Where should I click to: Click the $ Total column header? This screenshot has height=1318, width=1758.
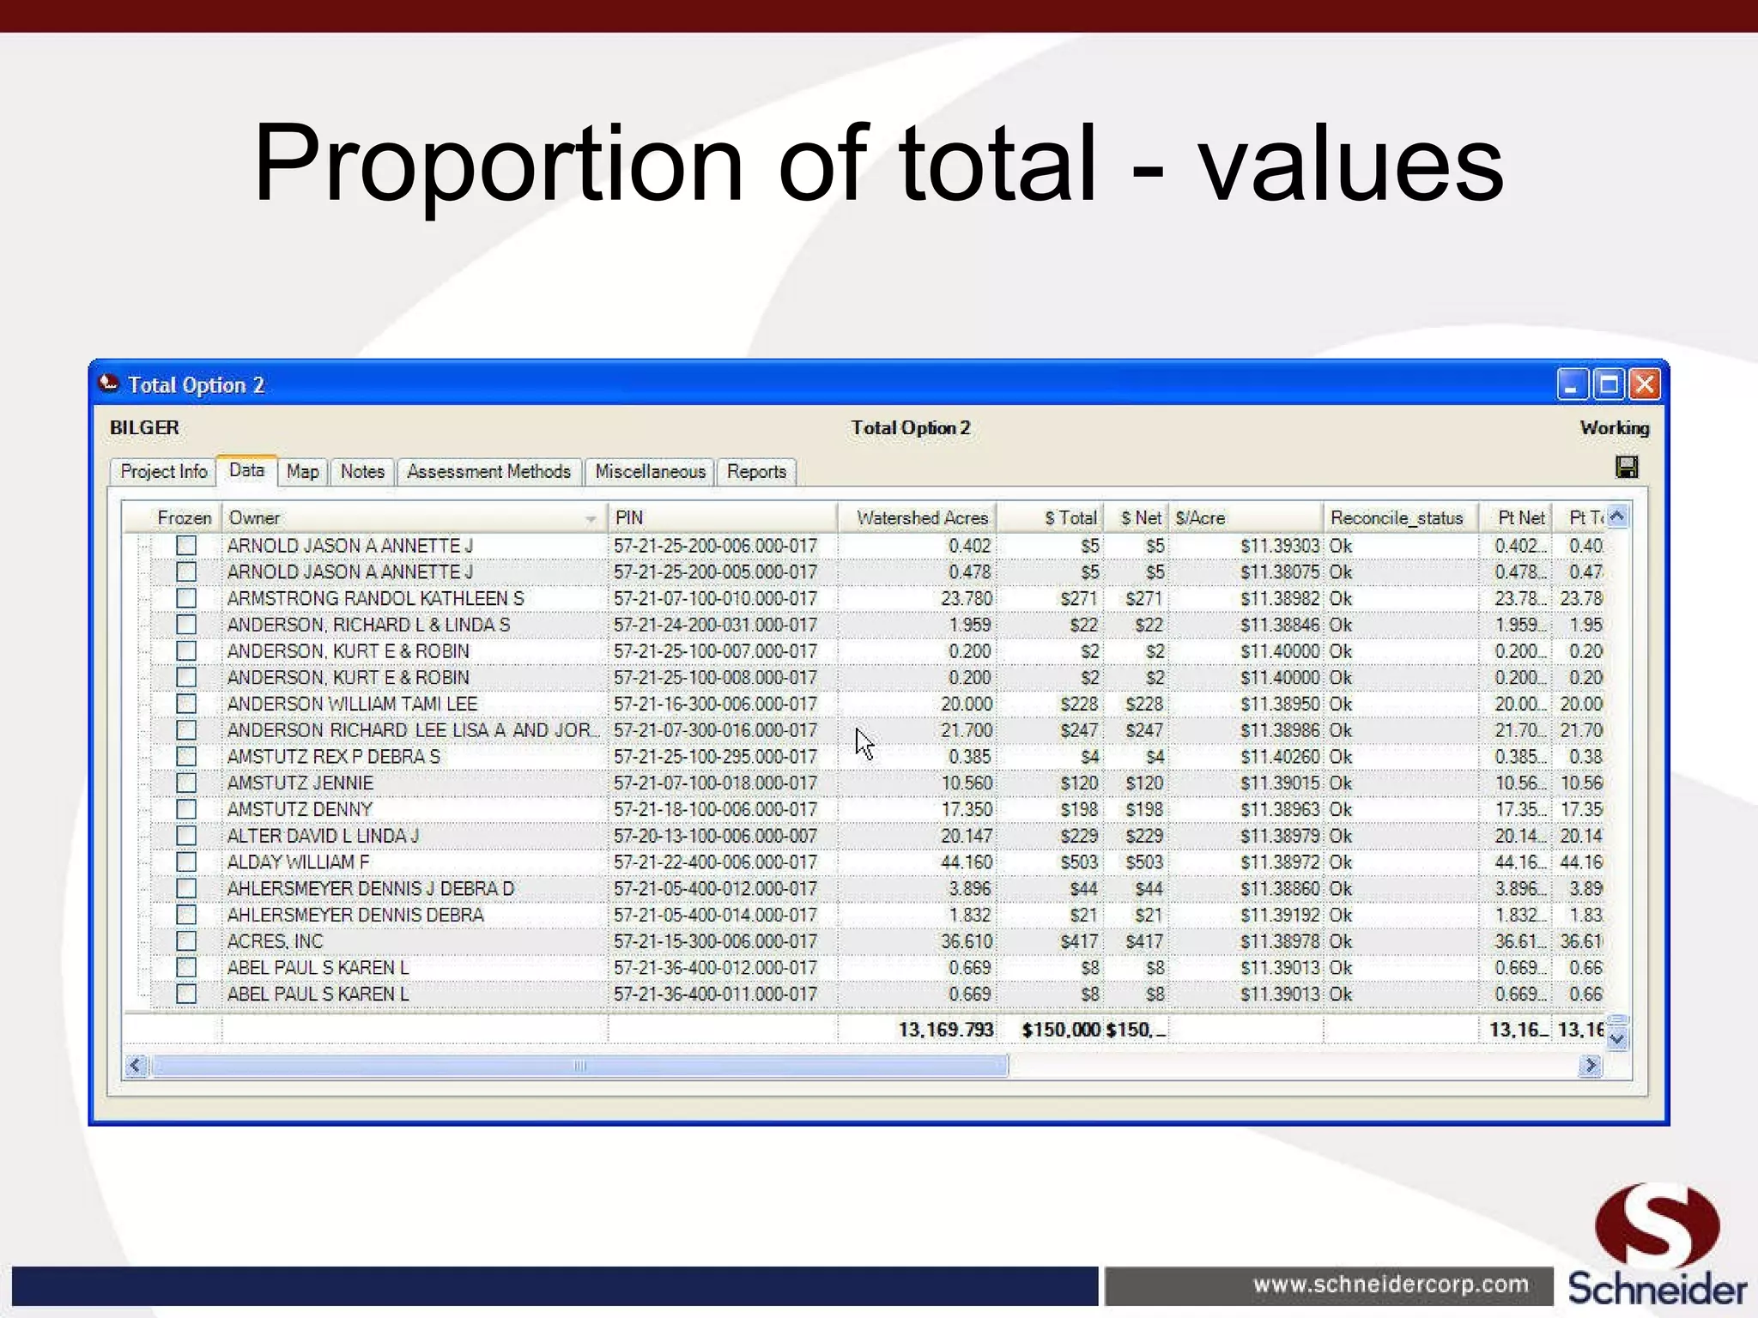tap(1051, 517)
